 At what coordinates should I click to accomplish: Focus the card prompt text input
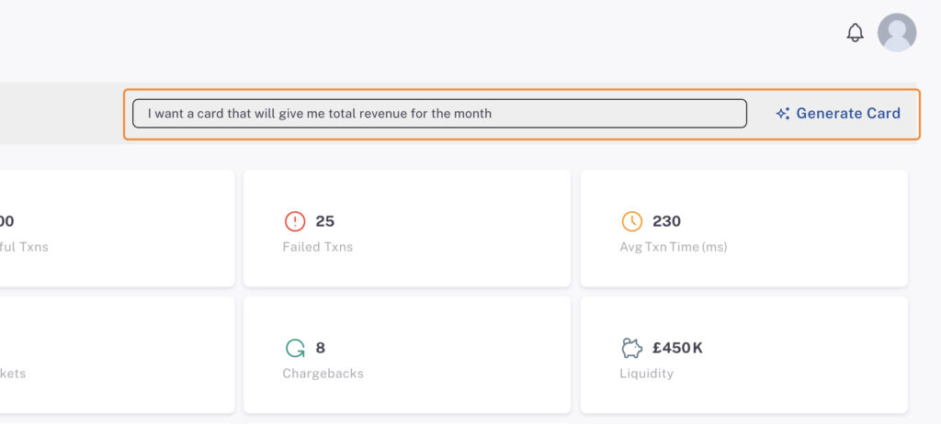tap(439, 114)
